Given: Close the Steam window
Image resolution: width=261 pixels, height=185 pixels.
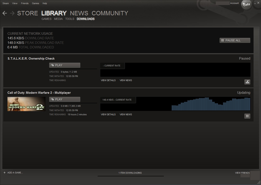Looking at the screenshot, I should coord(258,3).
